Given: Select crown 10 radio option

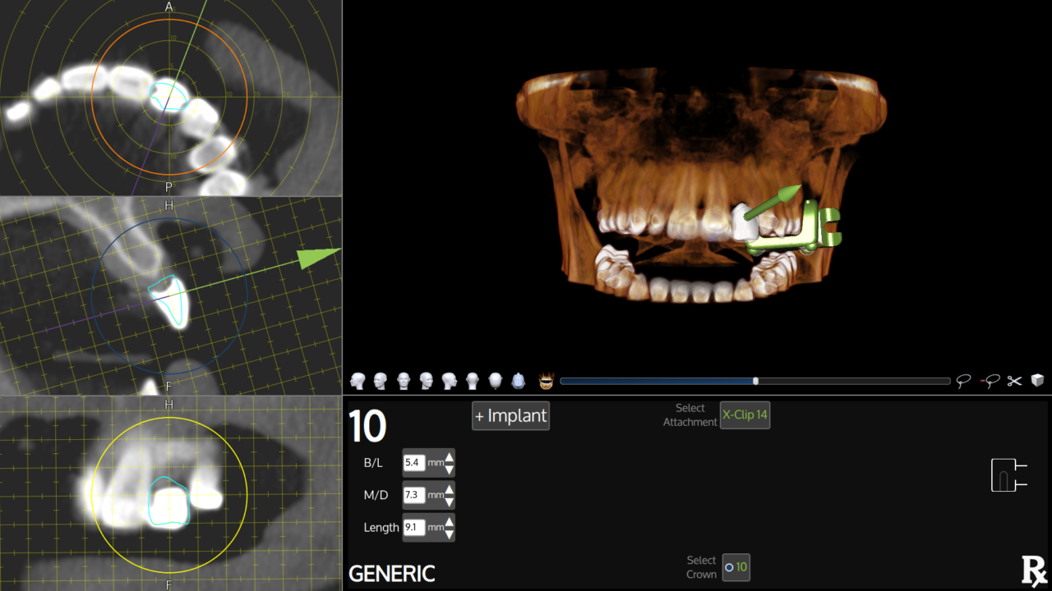Looking at the screenshot, I should pos(736,567).
